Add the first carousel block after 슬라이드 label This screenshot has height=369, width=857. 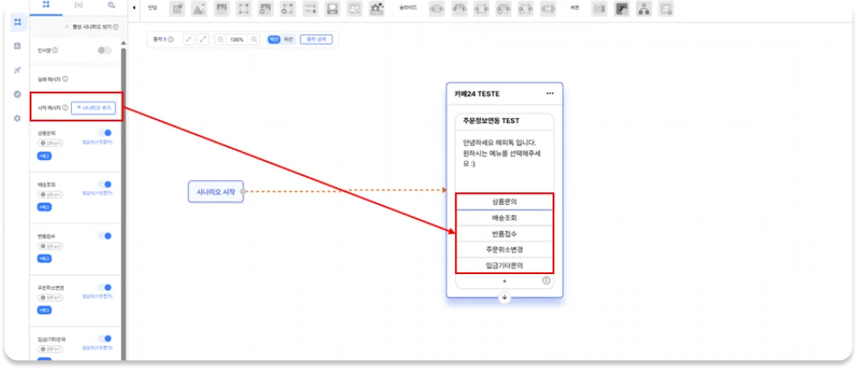click(437, 8)
